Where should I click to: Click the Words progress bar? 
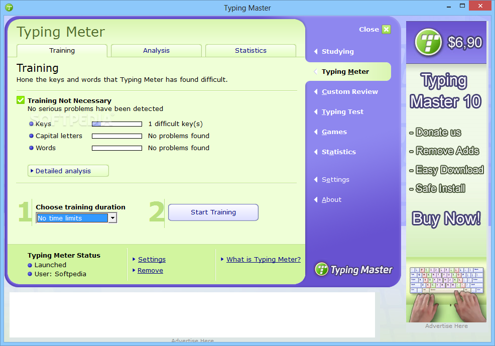(117, 148)
